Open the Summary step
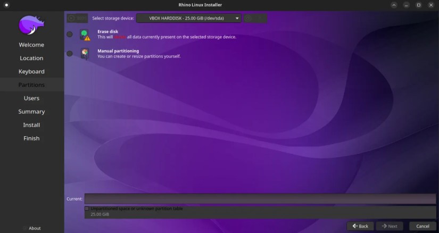This screenshot has width=439, height=233. (x=31, y=112)
